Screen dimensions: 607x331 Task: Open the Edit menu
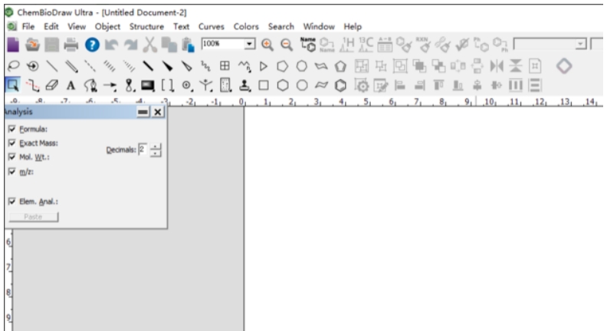tap(51, 26)
